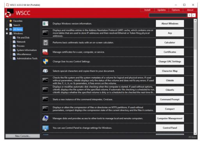The image size is (200, 141).
Task: Open Computer Management button
Action: [x=170, y=118]
